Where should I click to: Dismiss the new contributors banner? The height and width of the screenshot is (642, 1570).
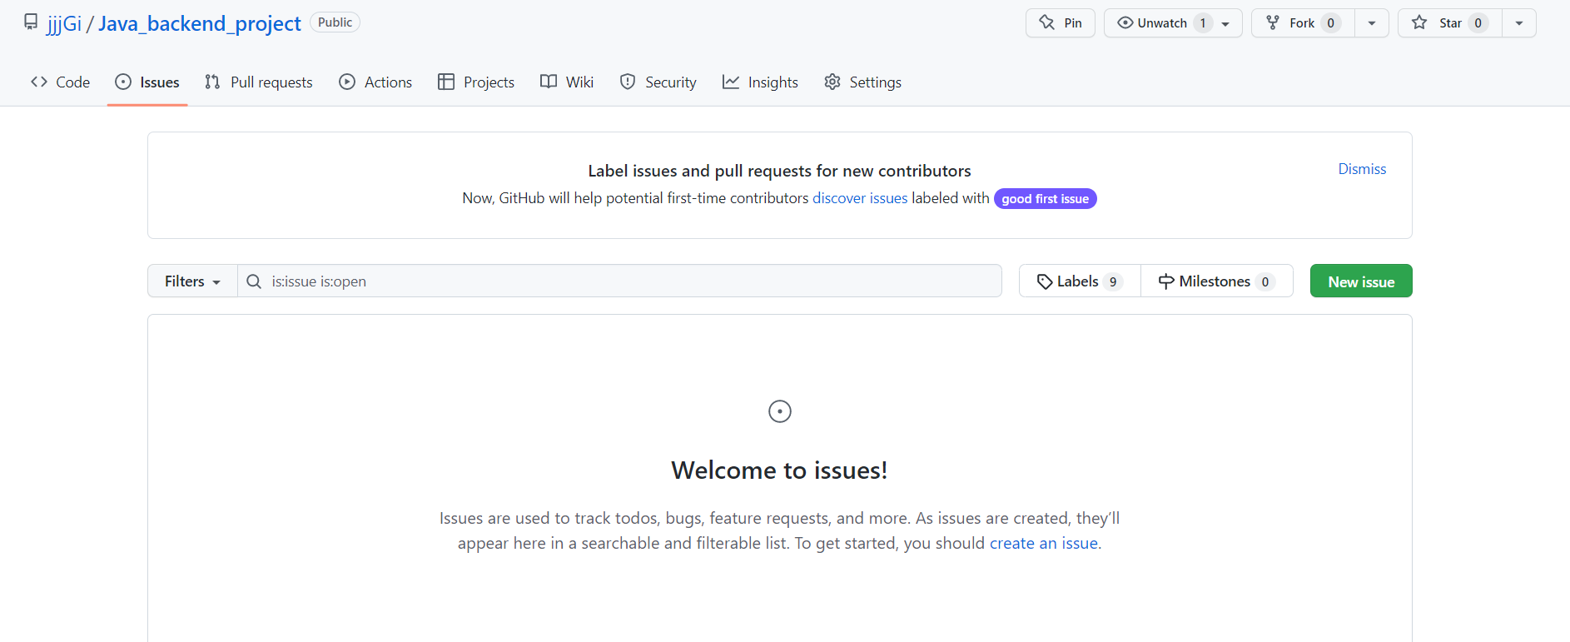click(1362, 169)
